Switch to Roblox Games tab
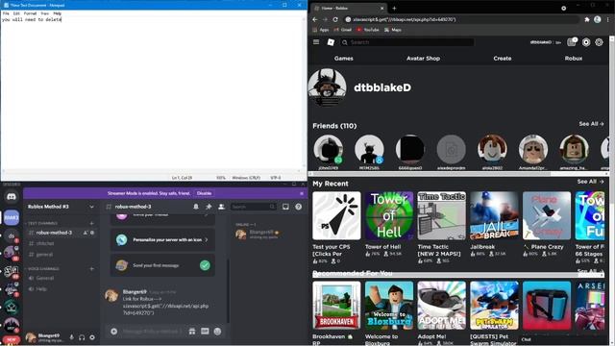615x346 pixels. [x=344, y=58]
